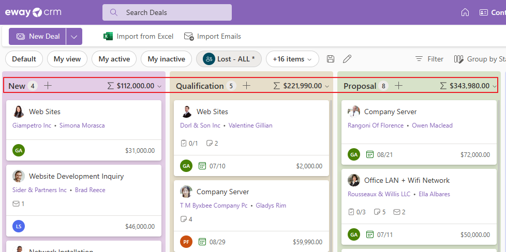506x252 pixels.
Task: Click the $59,990.00 deal amount
Action: coord(307,242)
